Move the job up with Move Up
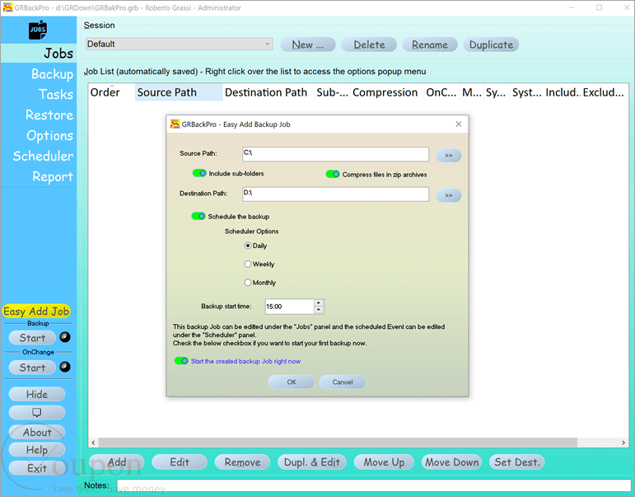The image size is (635, 497). coord(384,462)
